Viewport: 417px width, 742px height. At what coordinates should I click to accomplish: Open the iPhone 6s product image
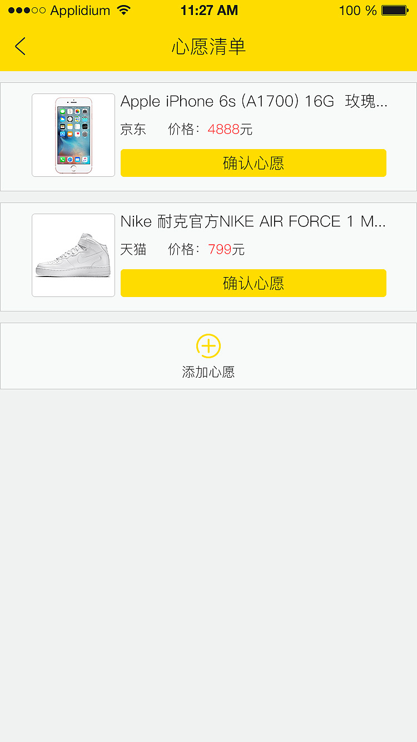coord(73,135)
